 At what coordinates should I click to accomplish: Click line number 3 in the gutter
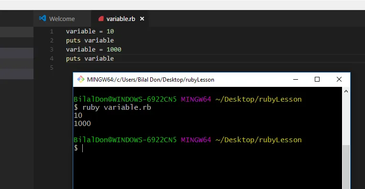tap(52, 50)
